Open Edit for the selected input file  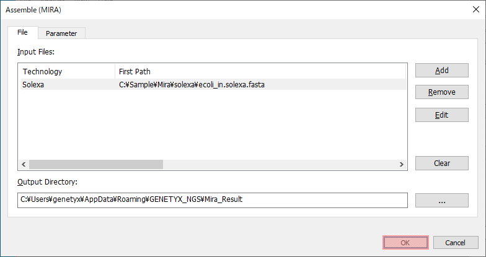pos(441,115)
